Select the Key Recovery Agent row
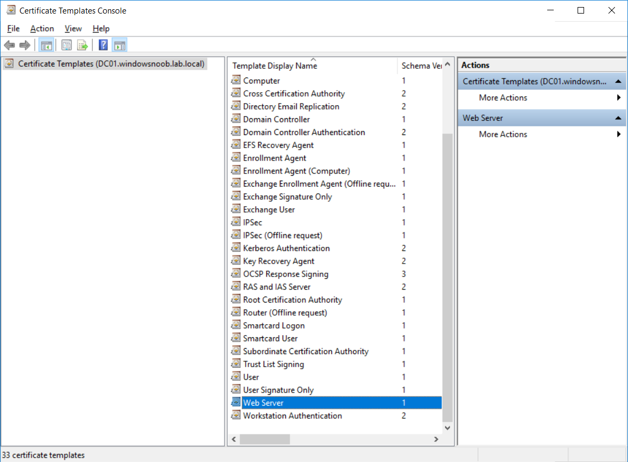The image size is (628, 462). [x=336, y=261]
